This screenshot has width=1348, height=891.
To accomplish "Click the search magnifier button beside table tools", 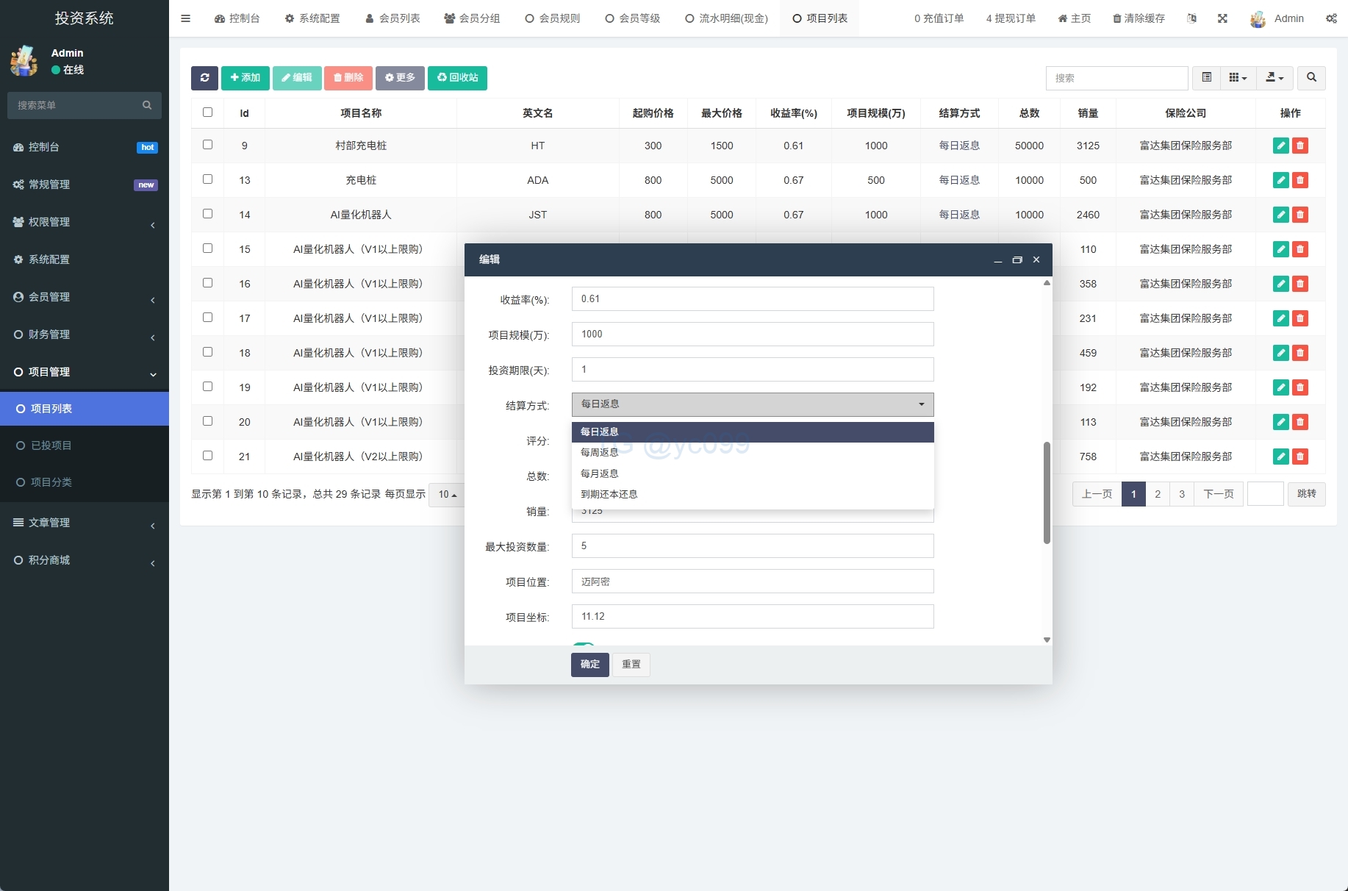I will point(1311,78).
